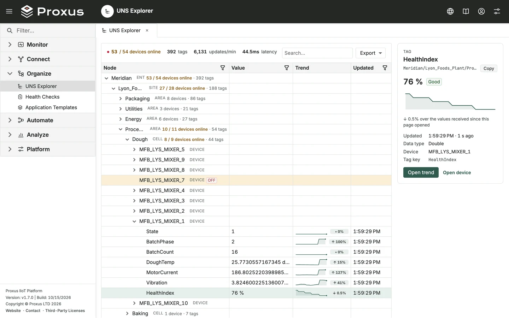This screenshot has height=318, width=509.
Task: Open the Export dropdown
Action: [x=370, y=53]
